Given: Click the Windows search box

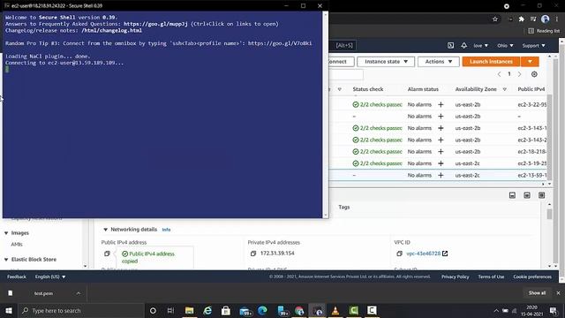Looking at the screenshot, I should coord(81,310).
